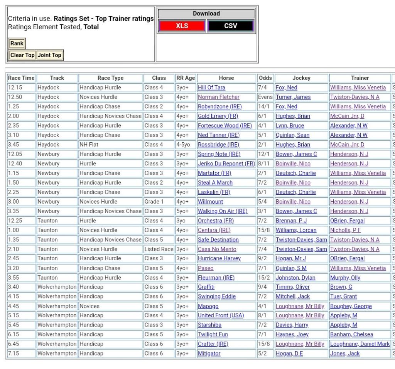Click trainer Nicholls, P F

pyautogui.click(x=345, y=230)
